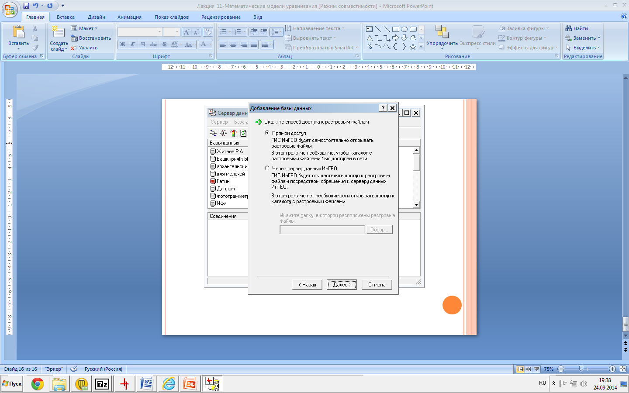The height and width of the screenshot is (393, 629).
Task: Select the Rectangle shape in shapes gallery
Action: point(396,29)
